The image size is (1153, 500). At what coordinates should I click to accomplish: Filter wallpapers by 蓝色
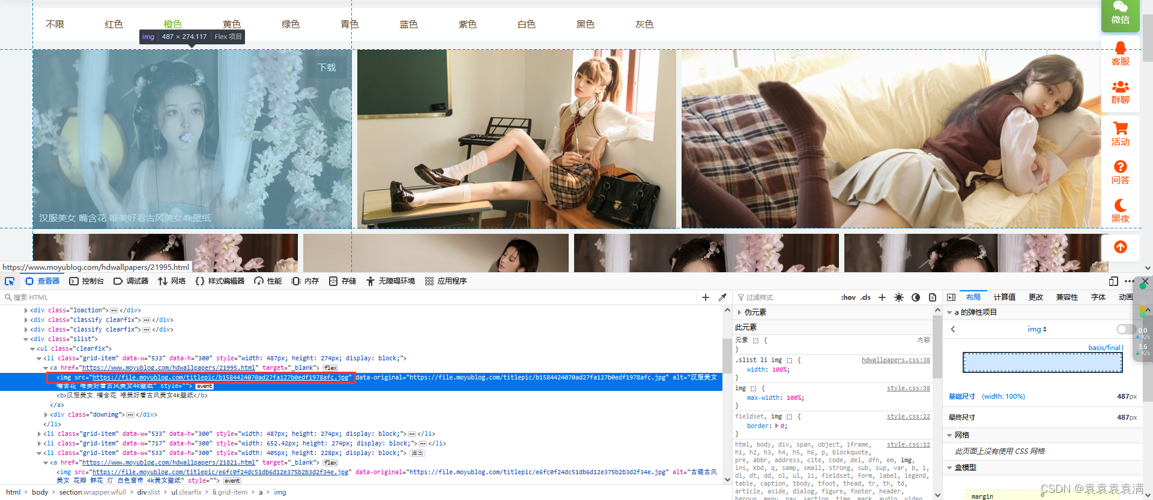point(408,25)
